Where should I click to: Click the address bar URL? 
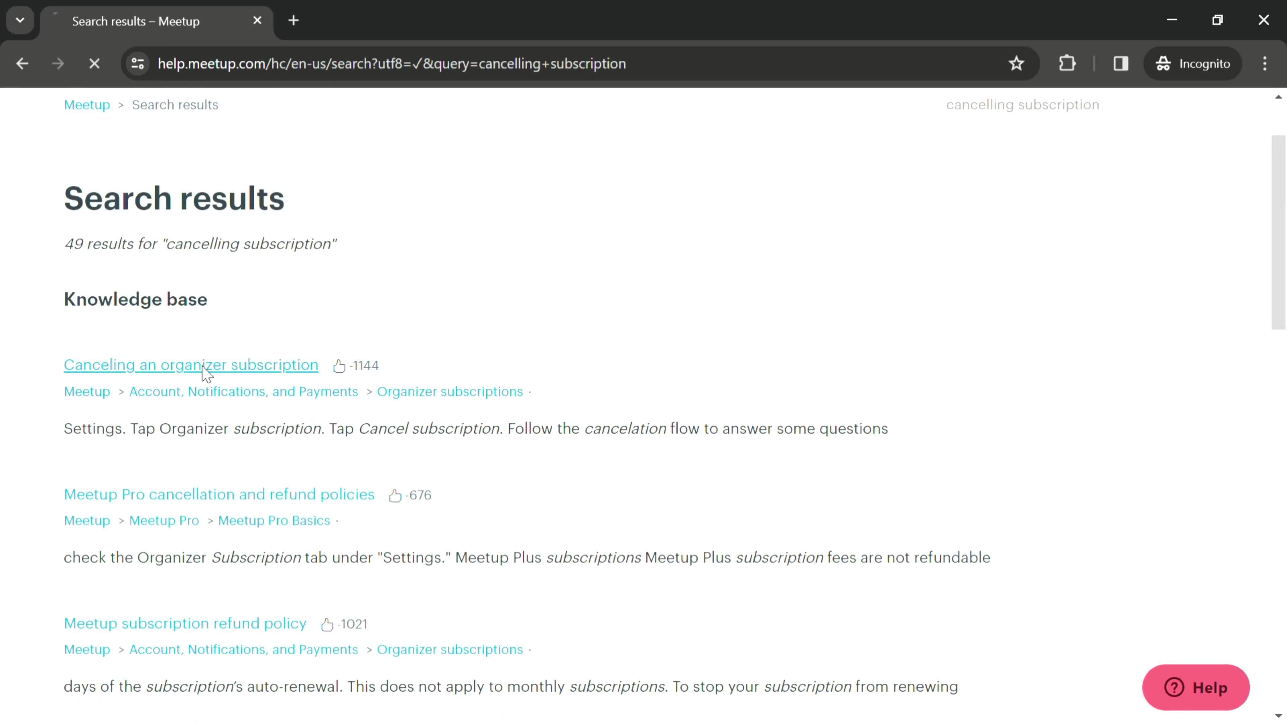click(392, 63)
